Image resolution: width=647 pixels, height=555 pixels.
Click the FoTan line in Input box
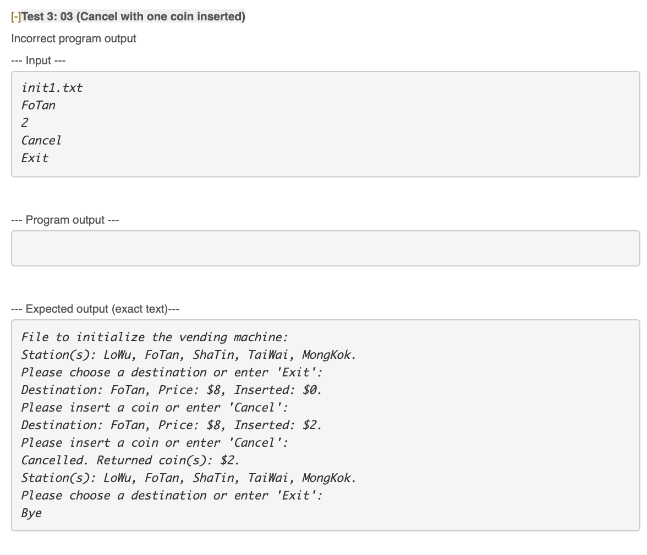tap(39, 106)
